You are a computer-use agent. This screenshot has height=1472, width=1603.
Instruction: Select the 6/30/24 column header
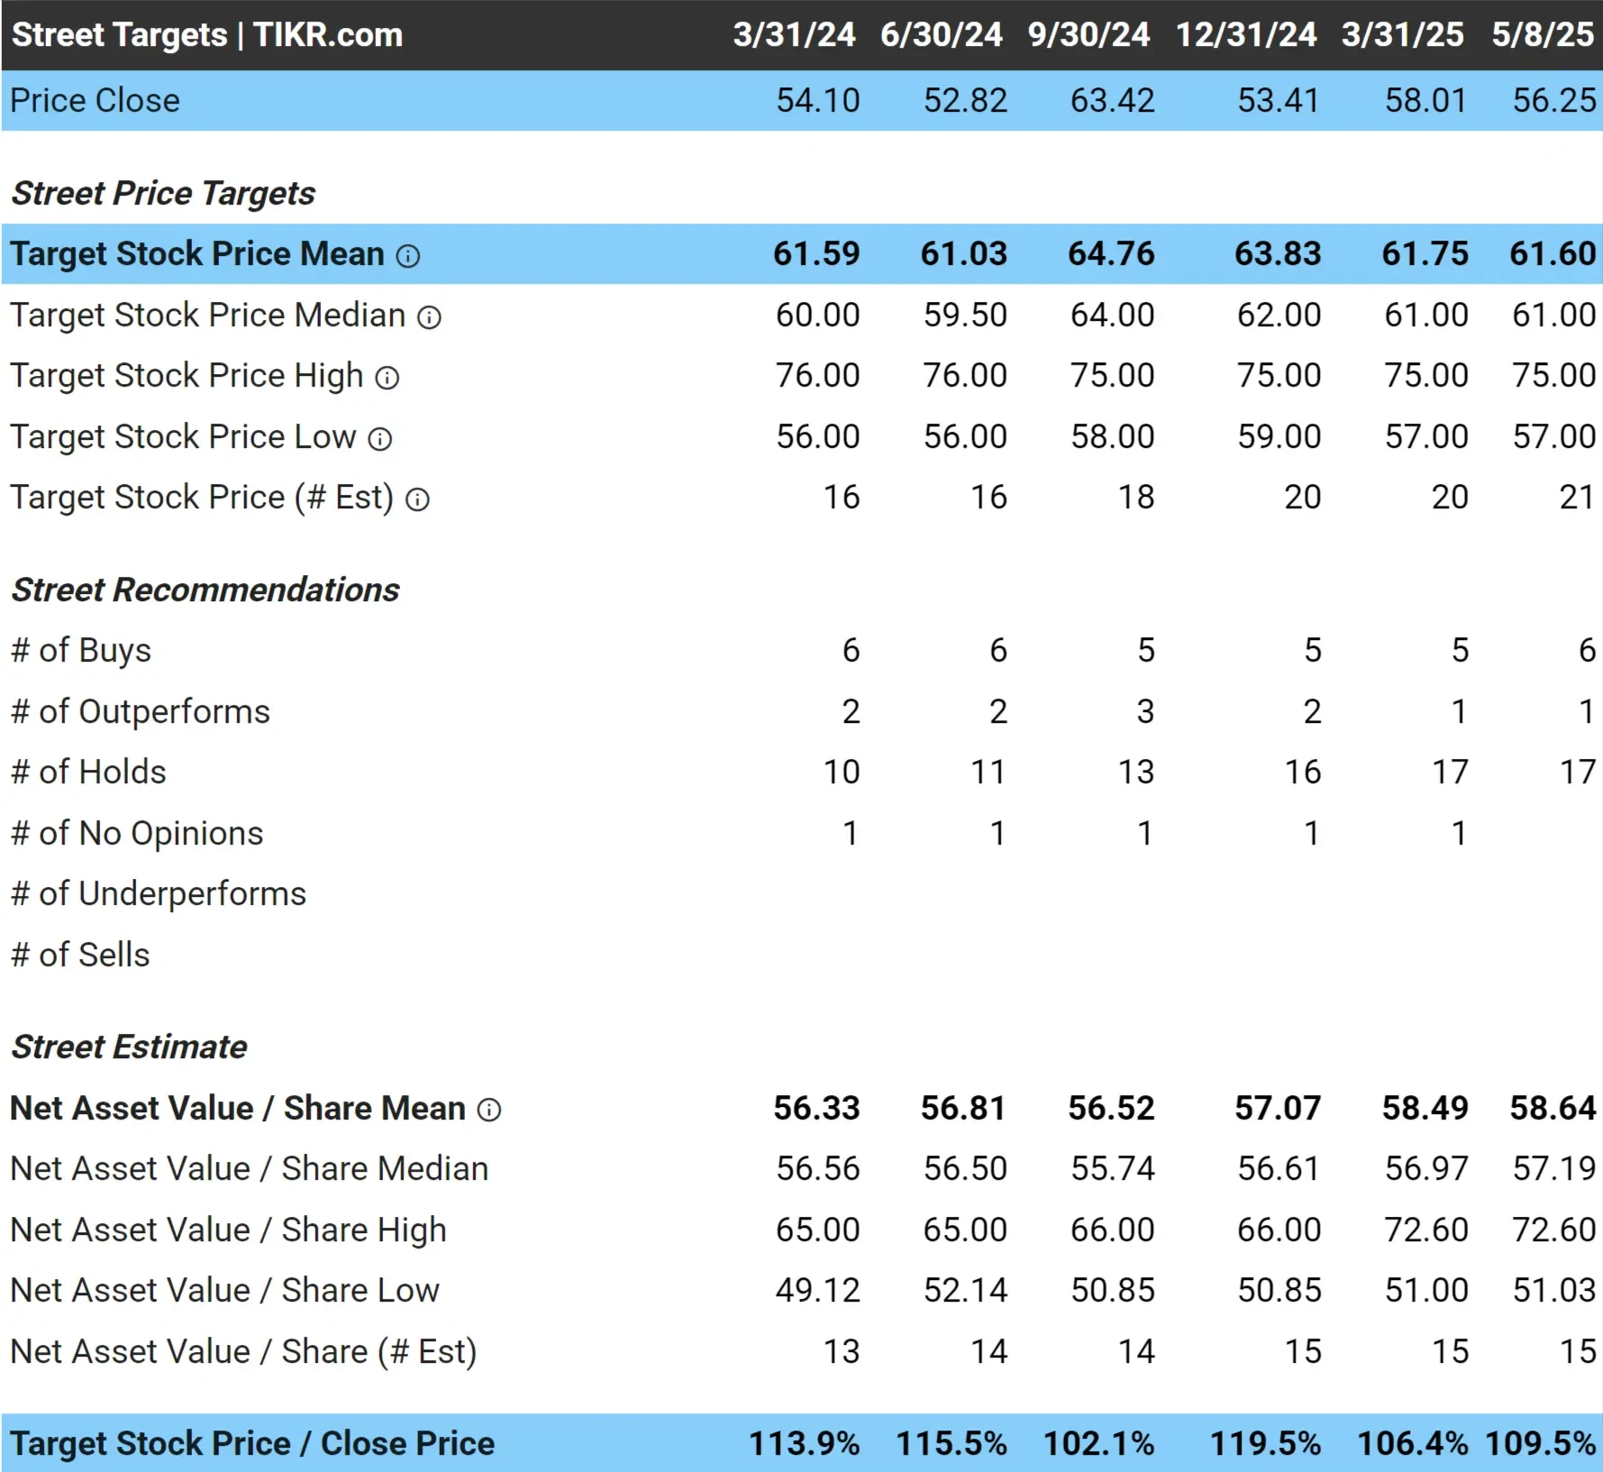pyautogui.click(x=942, y=34)
